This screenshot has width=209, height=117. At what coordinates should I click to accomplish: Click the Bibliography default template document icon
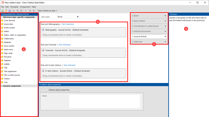43,30
